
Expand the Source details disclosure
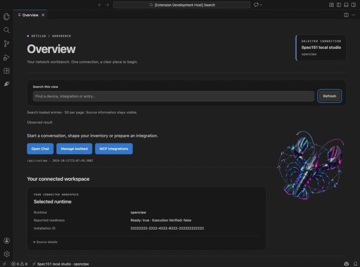coord(46,242)
